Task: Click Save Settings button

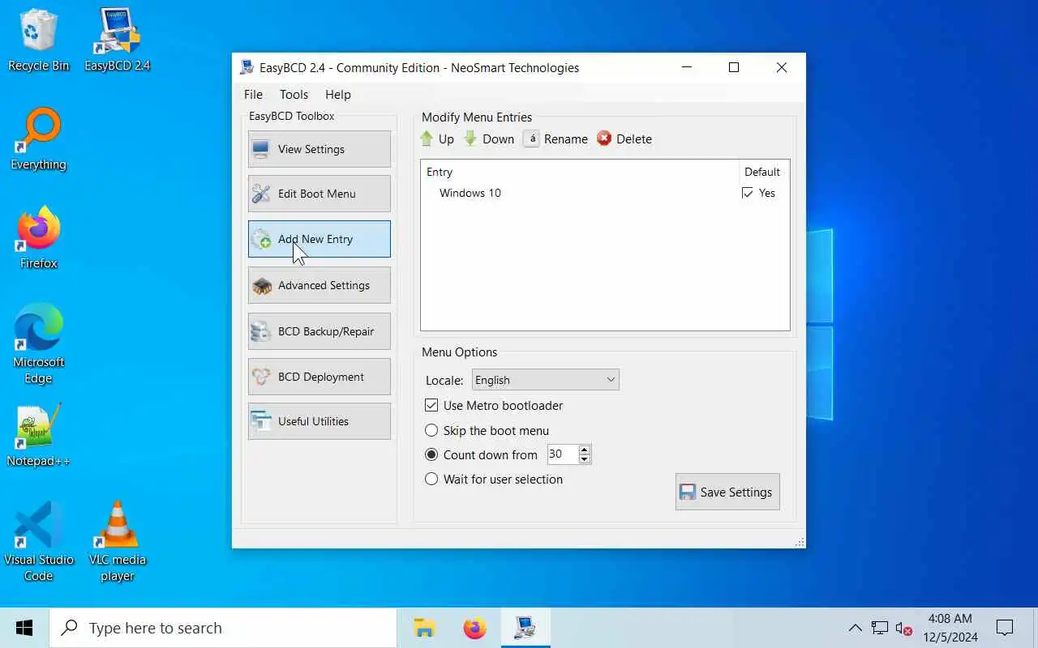Action: tap(727, 492)
